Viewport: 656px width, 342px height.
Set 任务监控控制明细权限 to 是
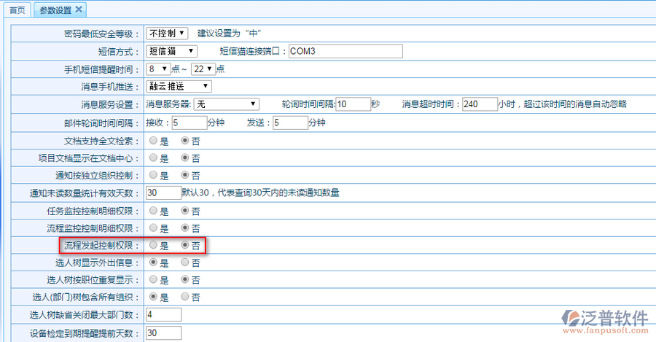coord(154,211)
